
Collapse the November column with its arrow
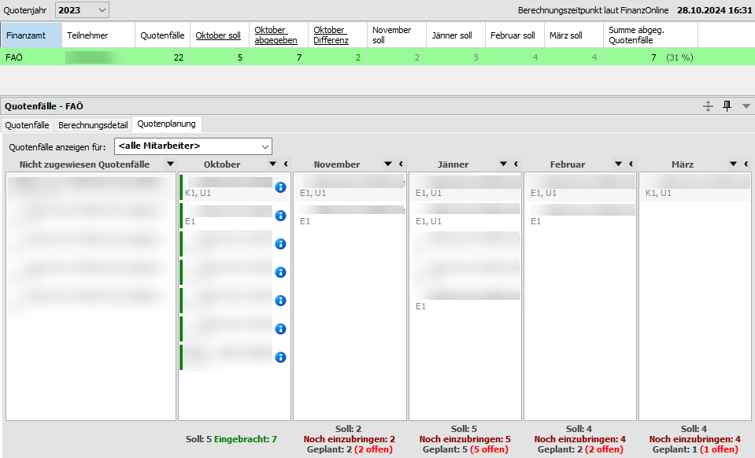400,164
